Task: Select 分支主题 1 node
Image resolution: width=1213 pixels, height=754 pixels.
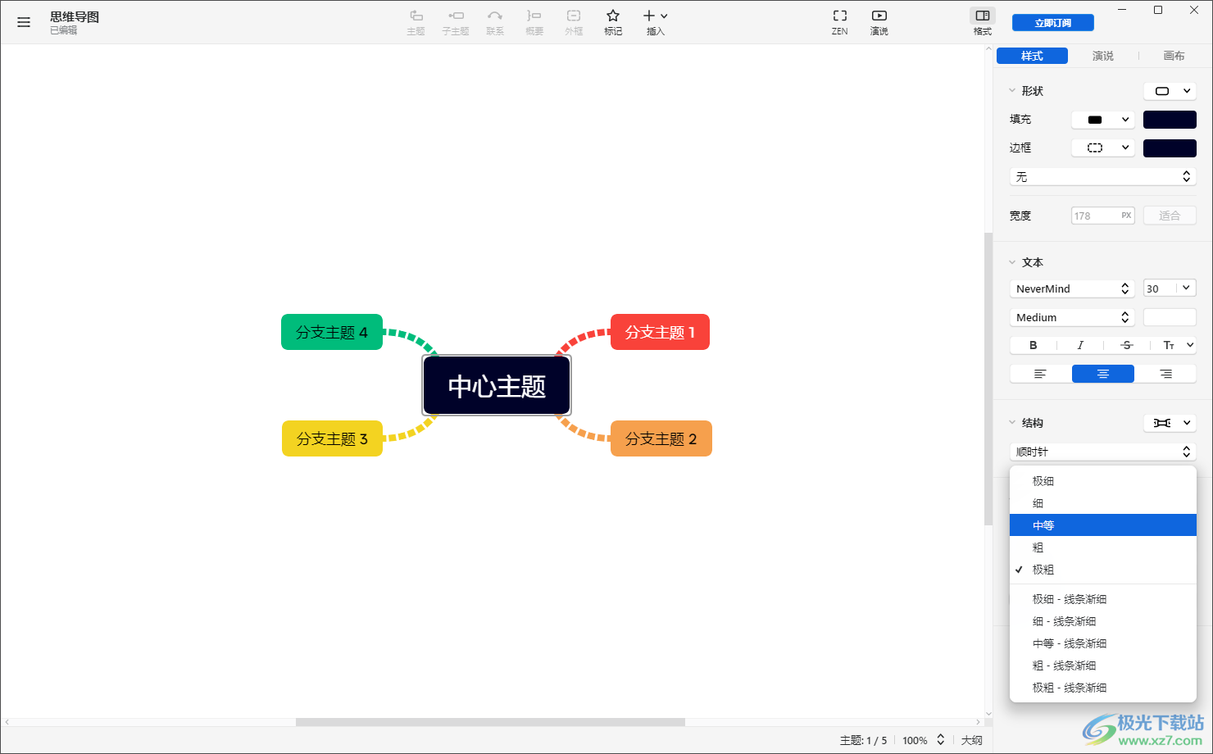Action: click(660, 332)
